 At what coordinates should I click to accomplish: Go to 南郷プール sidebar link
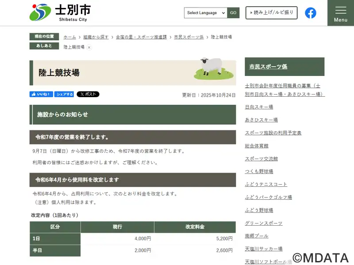257,236
